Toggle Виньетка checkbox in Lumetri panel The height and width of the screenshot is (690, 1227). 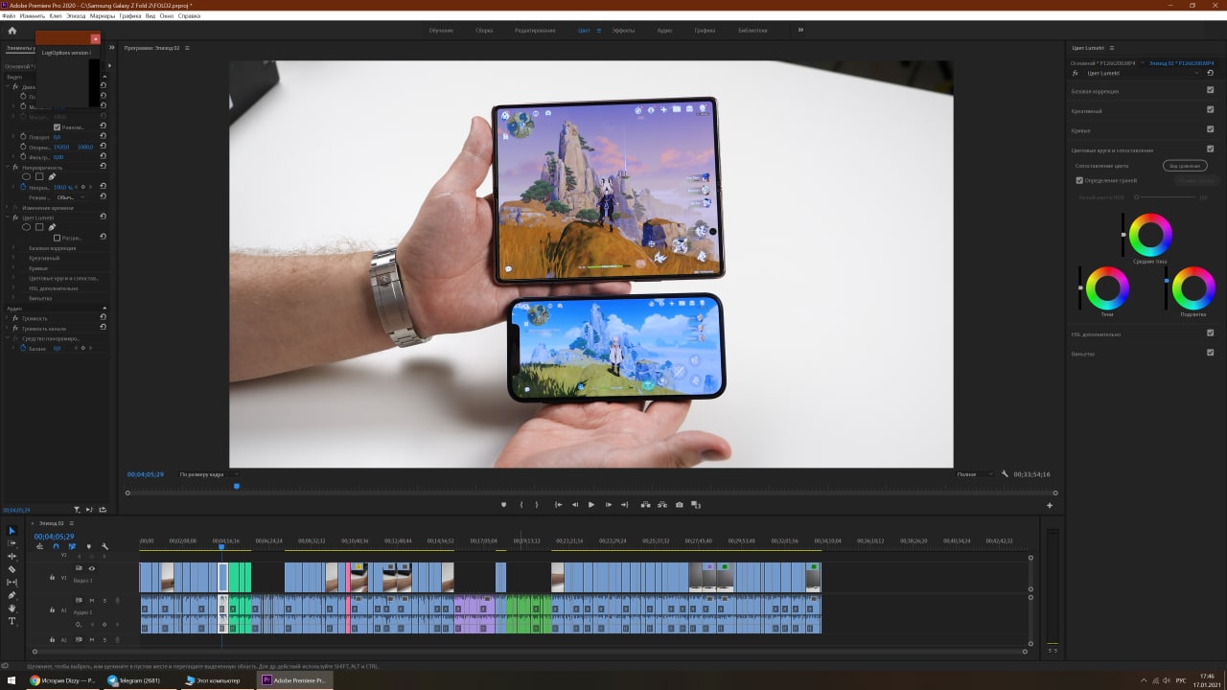(x=1211, y=353)
